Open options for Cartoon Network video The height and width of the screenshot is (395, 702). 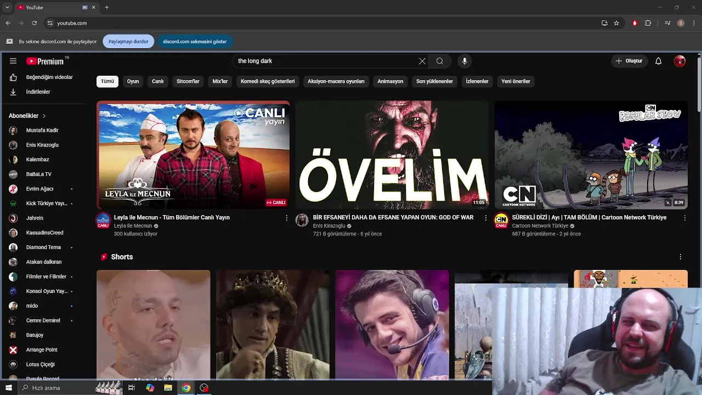tap(684, 218)
